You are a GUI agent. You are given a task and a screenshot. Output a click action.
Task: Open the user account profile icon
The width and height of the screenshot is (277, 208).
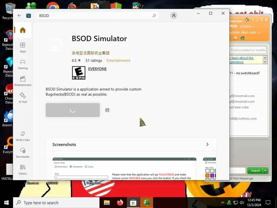pos(174,15)
